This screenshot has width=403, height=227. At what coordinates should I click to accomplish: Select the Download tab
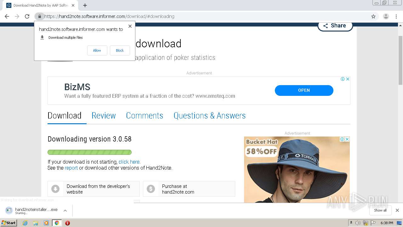(65, 115)
